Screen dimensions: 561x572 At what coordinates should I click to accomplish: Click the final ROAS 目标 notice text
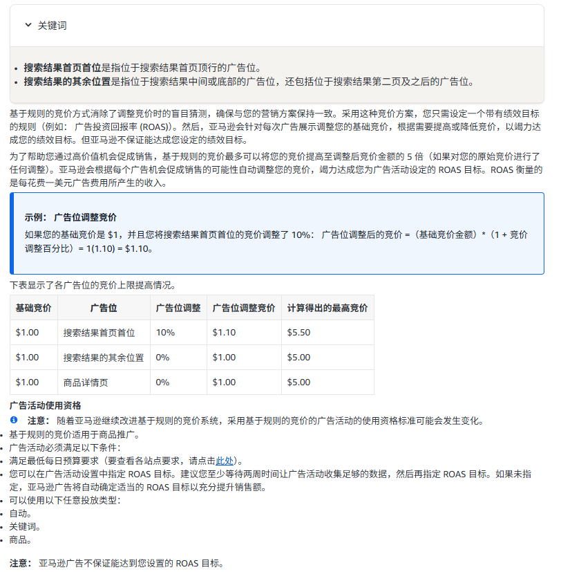point(117,563)
